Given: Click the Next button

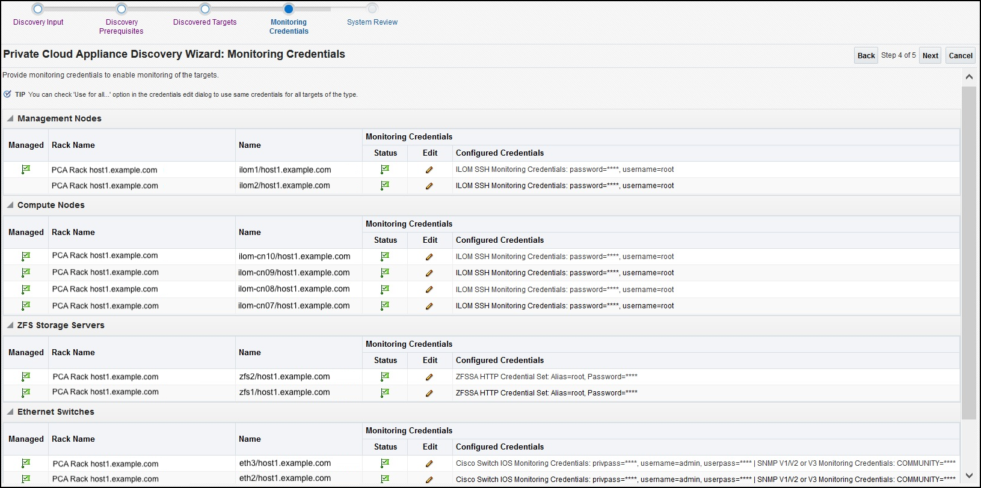Looking at the screenshot, I should tap(930, 55).
